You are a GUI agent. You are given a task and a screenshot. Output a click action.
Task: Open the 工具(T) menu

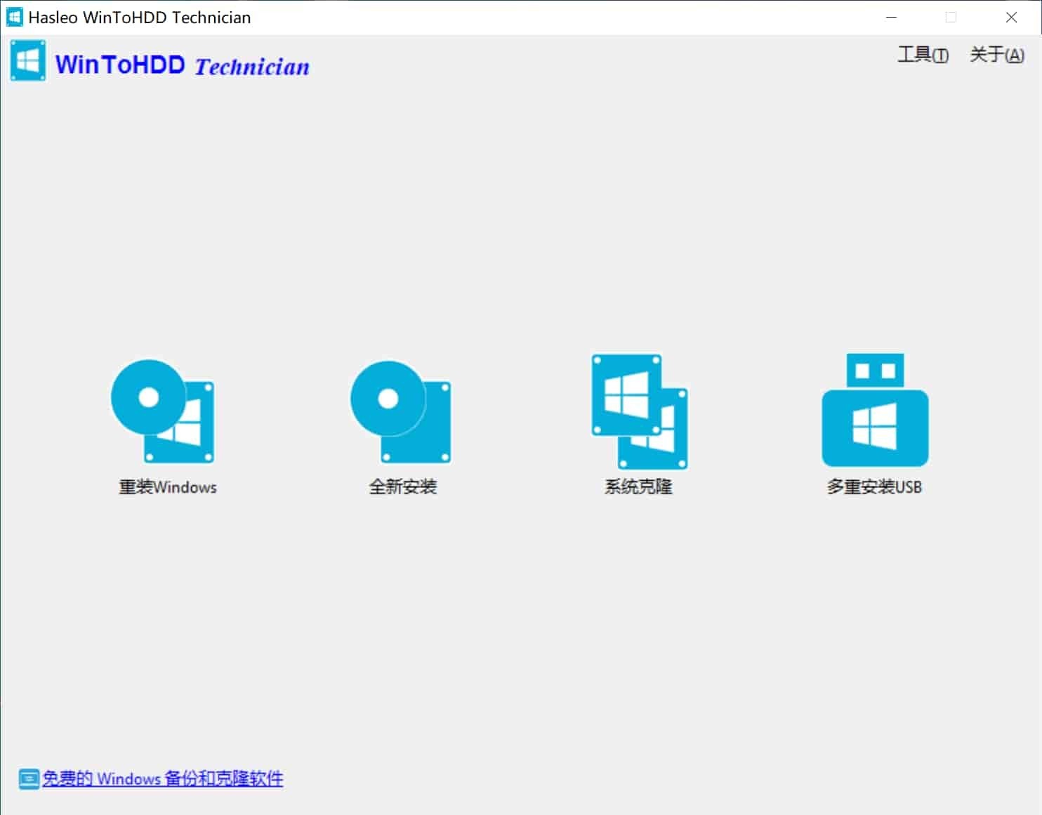[923, 55]
